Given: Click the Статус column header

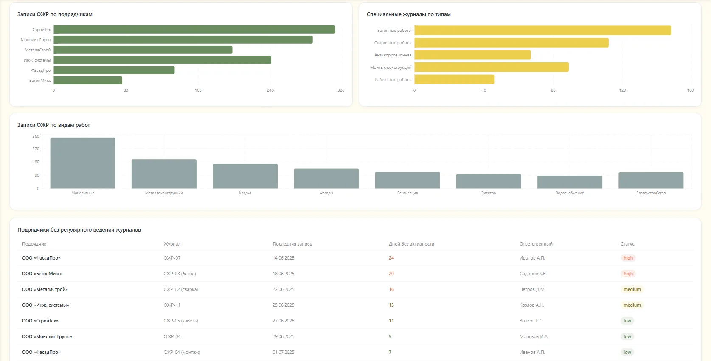Looking at the screenshot, I should tap(627, 244).
